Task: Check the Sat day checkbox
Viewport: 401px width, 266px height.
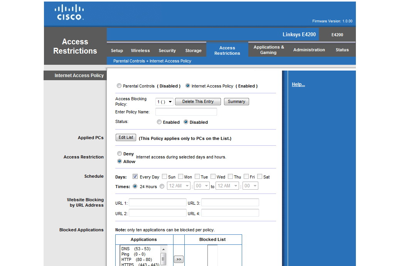Action: [260, 177]
